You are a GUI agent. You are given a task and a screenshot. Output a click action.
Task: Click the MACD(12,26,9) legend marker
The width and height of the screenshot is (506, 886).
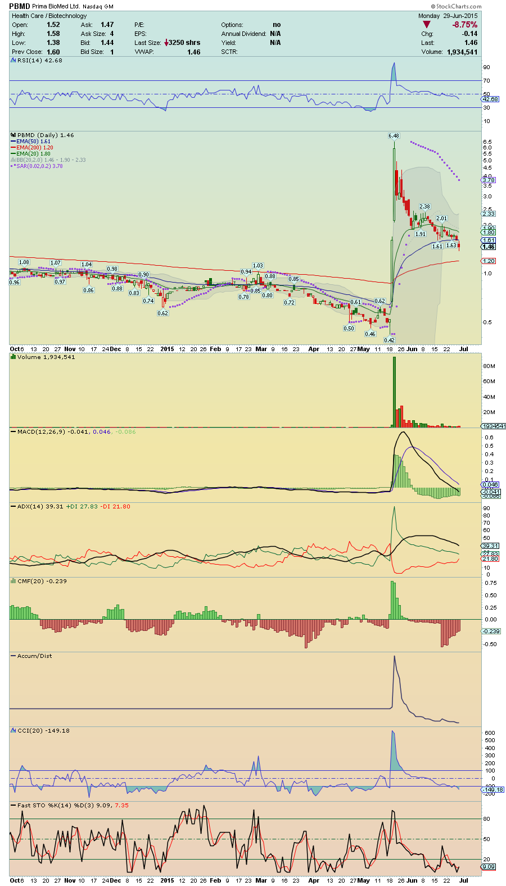(x=13, y=431)
